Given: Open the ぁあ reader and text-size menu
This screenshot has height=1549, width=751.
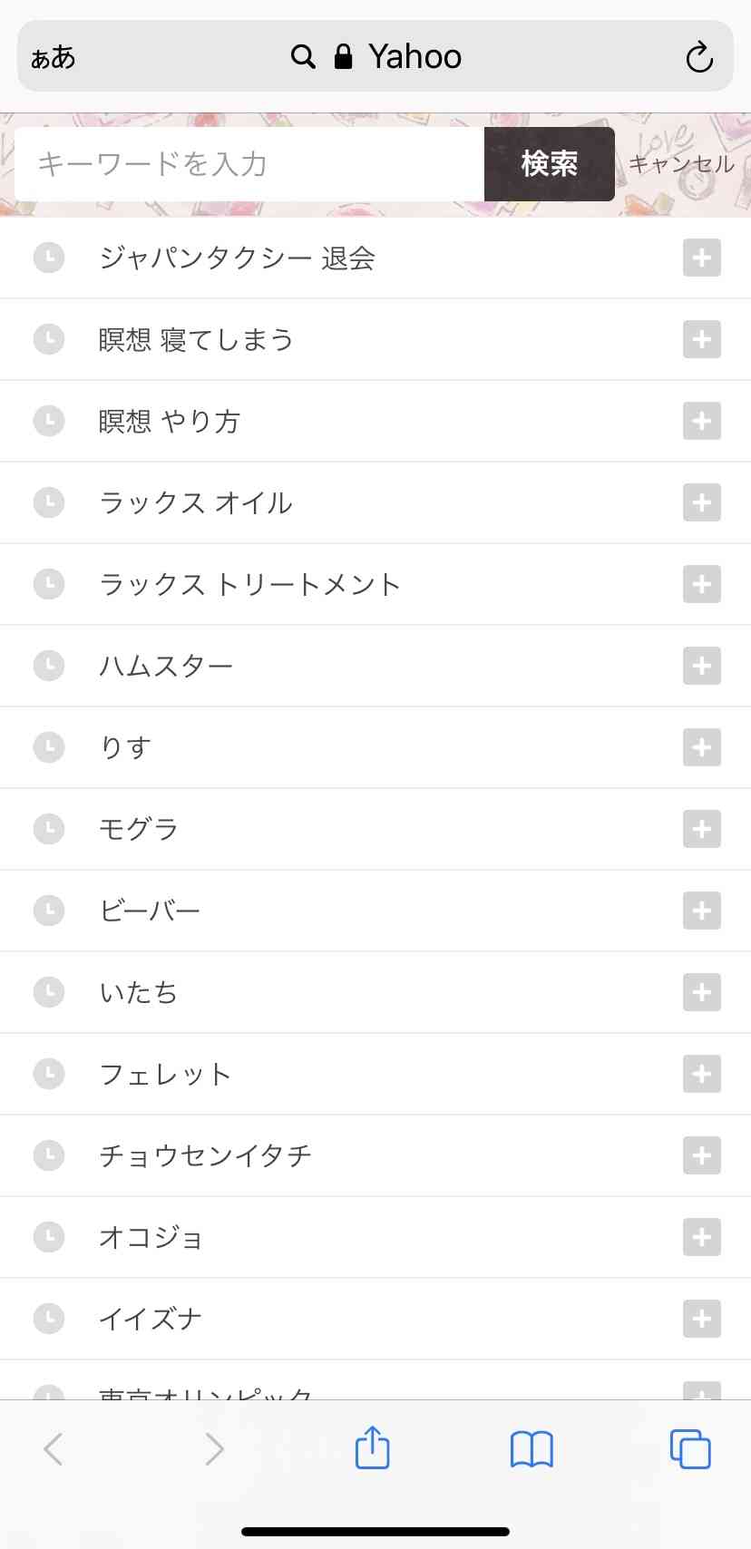Looking at the screenshot, I should 54,58.
